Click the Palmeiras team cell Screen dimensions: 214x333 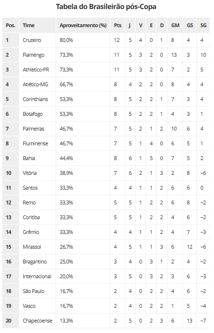point(37,129)
